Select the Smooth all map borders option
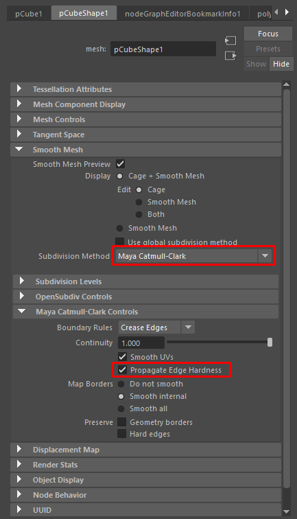The width and height of the screenshot is (297, 519). coord(121,408)
